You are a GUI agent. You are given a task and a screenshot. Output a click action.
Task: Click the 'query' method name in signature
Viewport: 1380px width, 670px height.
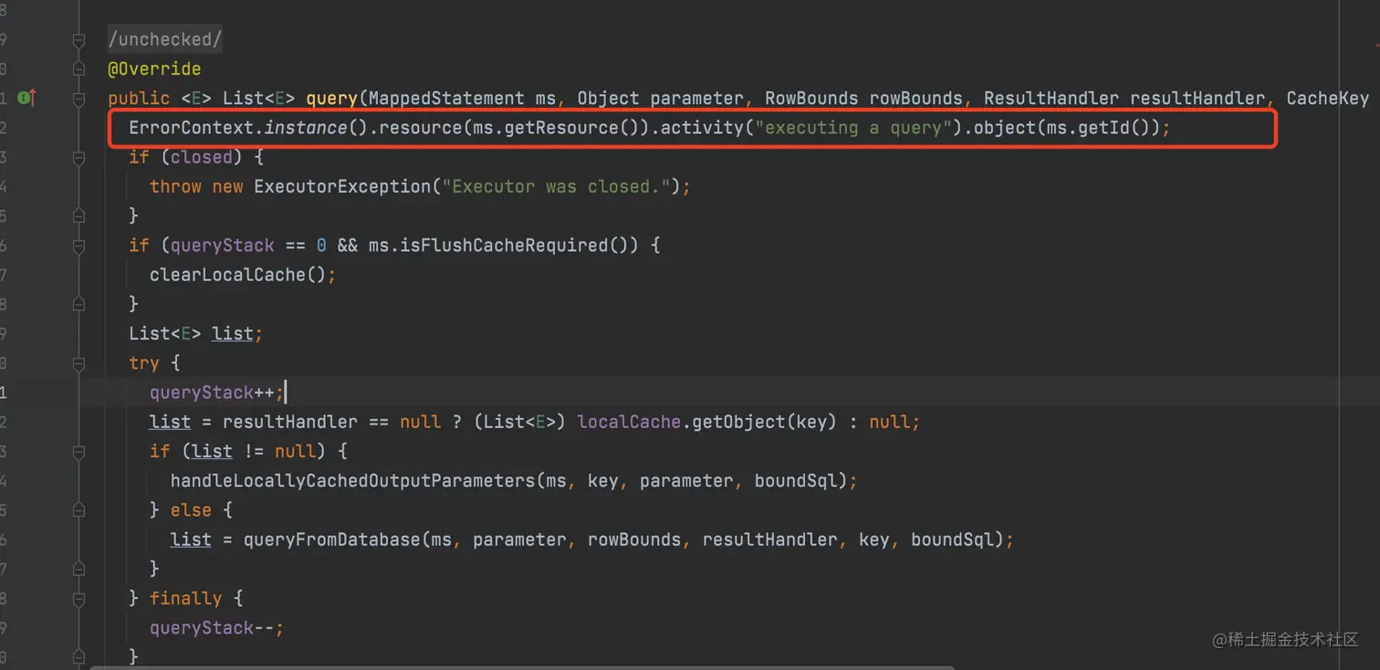[x=331, y=99]
